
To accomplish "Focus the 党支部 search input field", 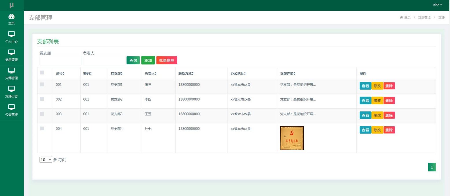I will 61,60.
